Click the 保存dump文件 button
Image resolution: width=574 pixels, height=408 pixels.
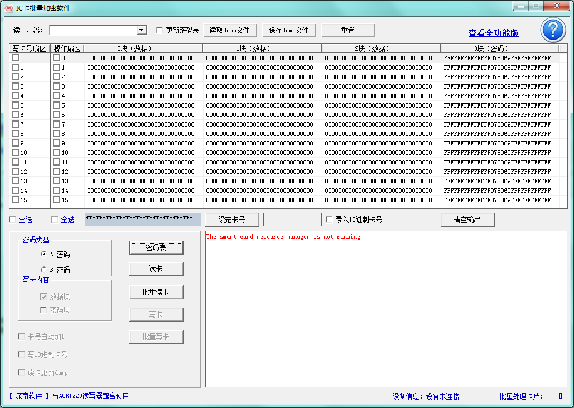(x=289, y=30)
